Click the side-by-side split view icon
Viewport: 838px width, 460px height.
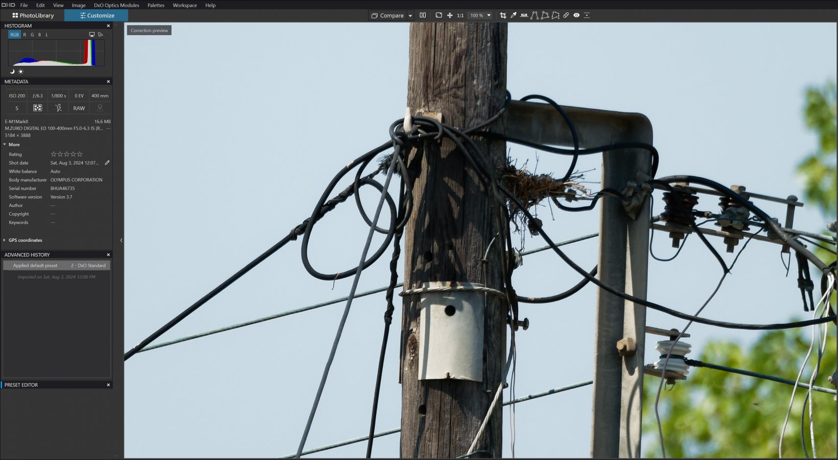(423, 15)
